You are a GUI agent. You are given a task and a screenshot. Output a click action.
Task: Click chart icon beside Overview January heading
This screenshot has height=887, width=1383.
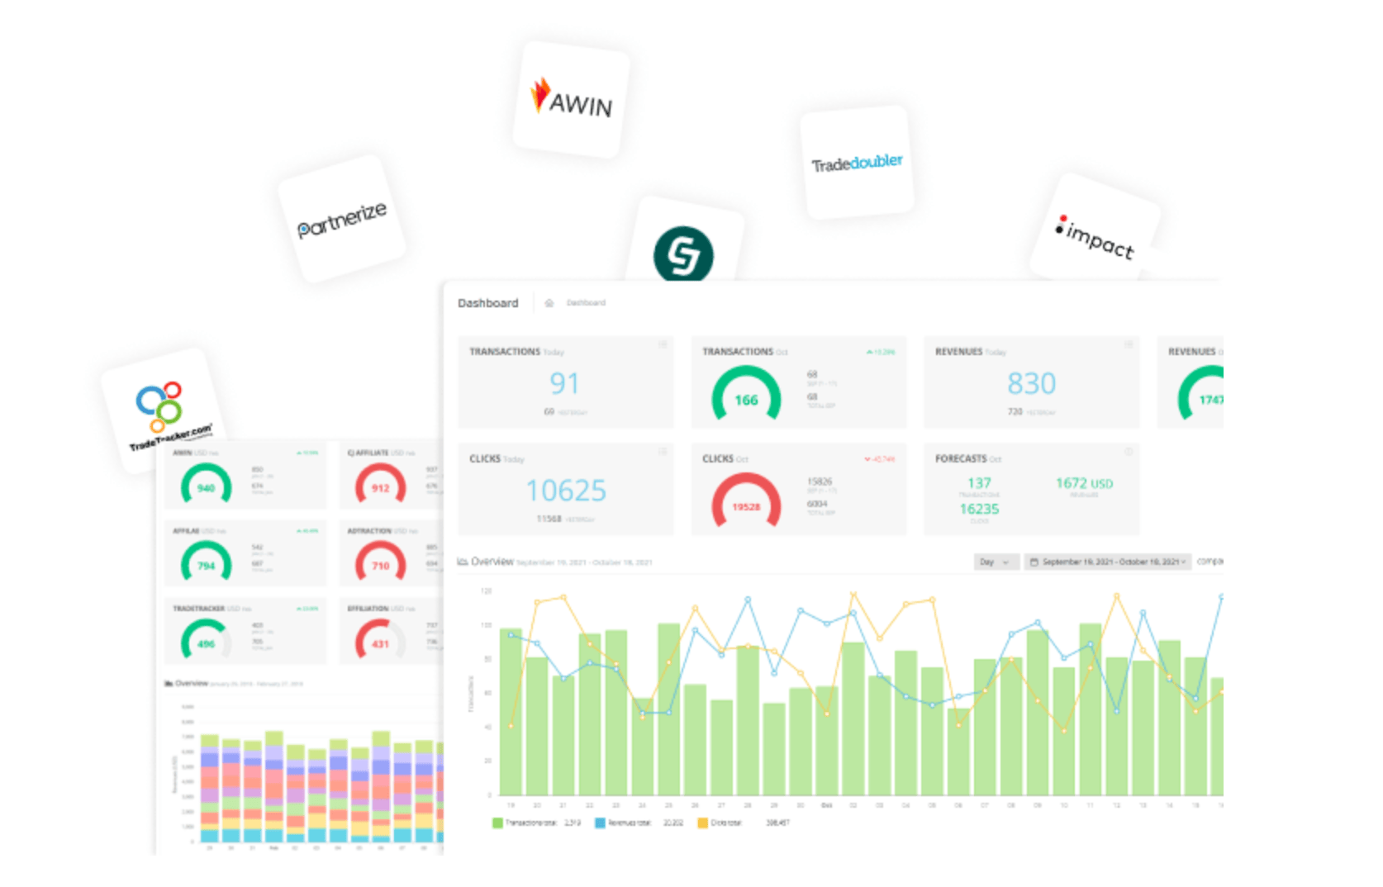(x=169, y=683)
